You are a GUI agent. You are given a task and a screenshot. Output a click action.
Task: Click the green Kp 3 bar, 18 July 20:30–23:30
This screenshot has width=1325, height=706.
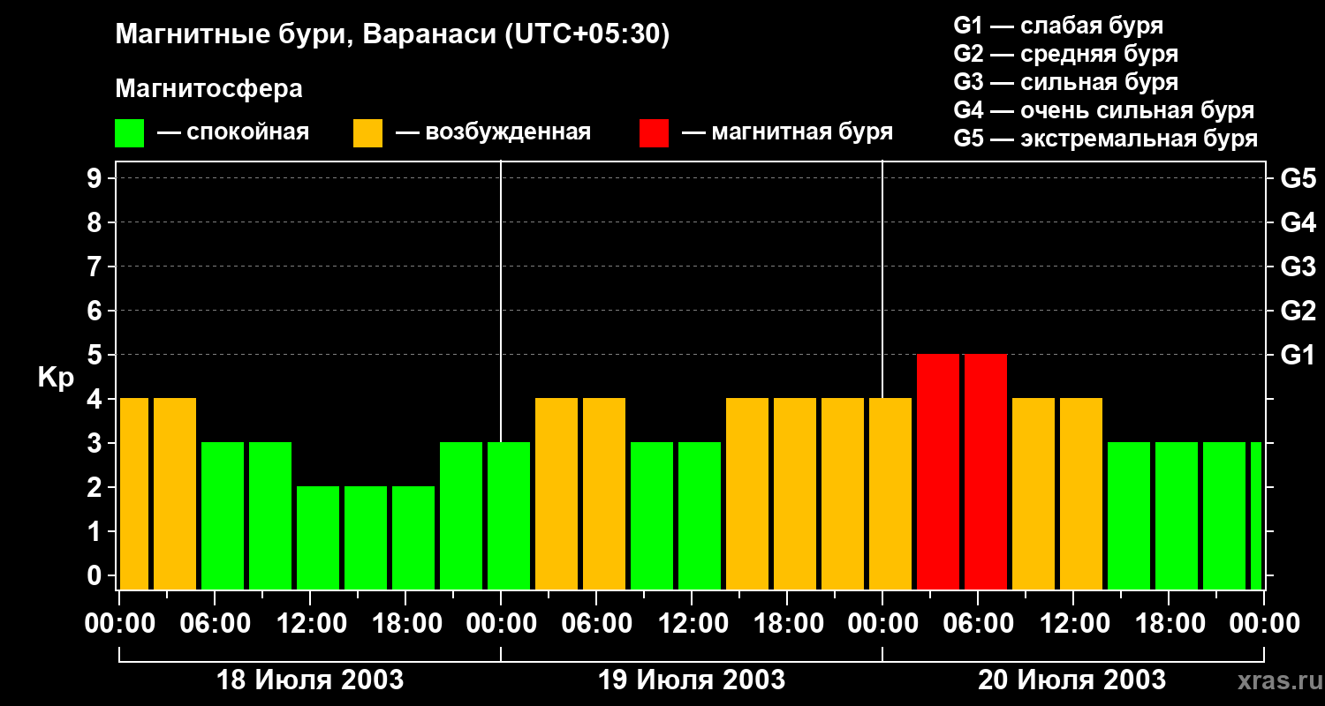coord(461,515)
